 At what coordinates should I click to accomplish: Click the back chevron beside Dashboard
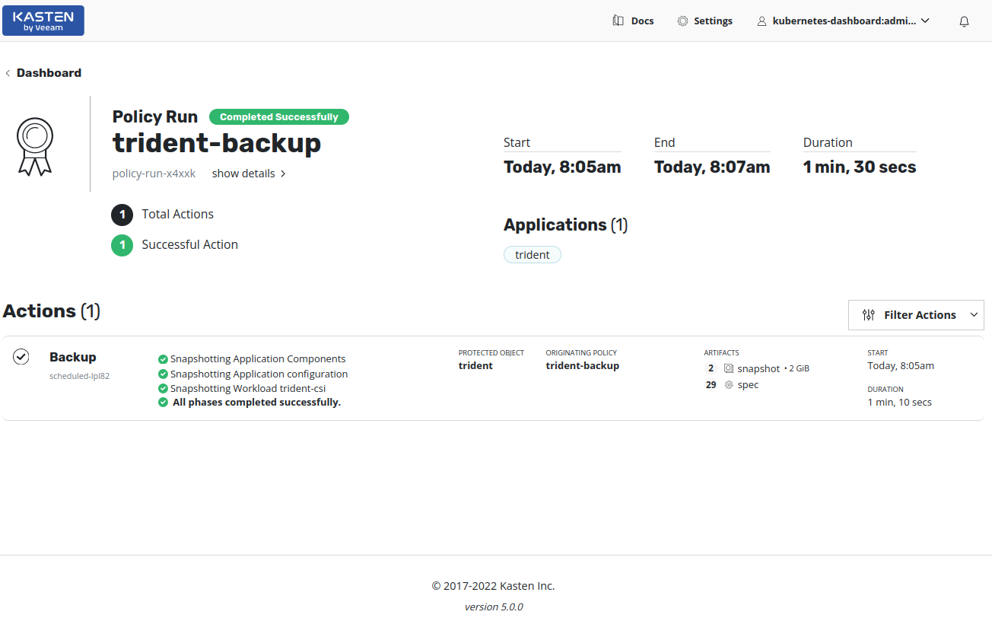[8, 73]
